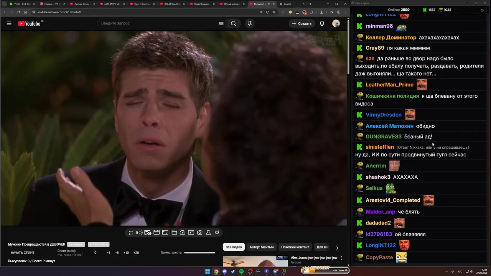The width and height of the screenshot is (491, 276).
Task: Click the clapperboard icon in player toolbar
Action: (157, 232)
